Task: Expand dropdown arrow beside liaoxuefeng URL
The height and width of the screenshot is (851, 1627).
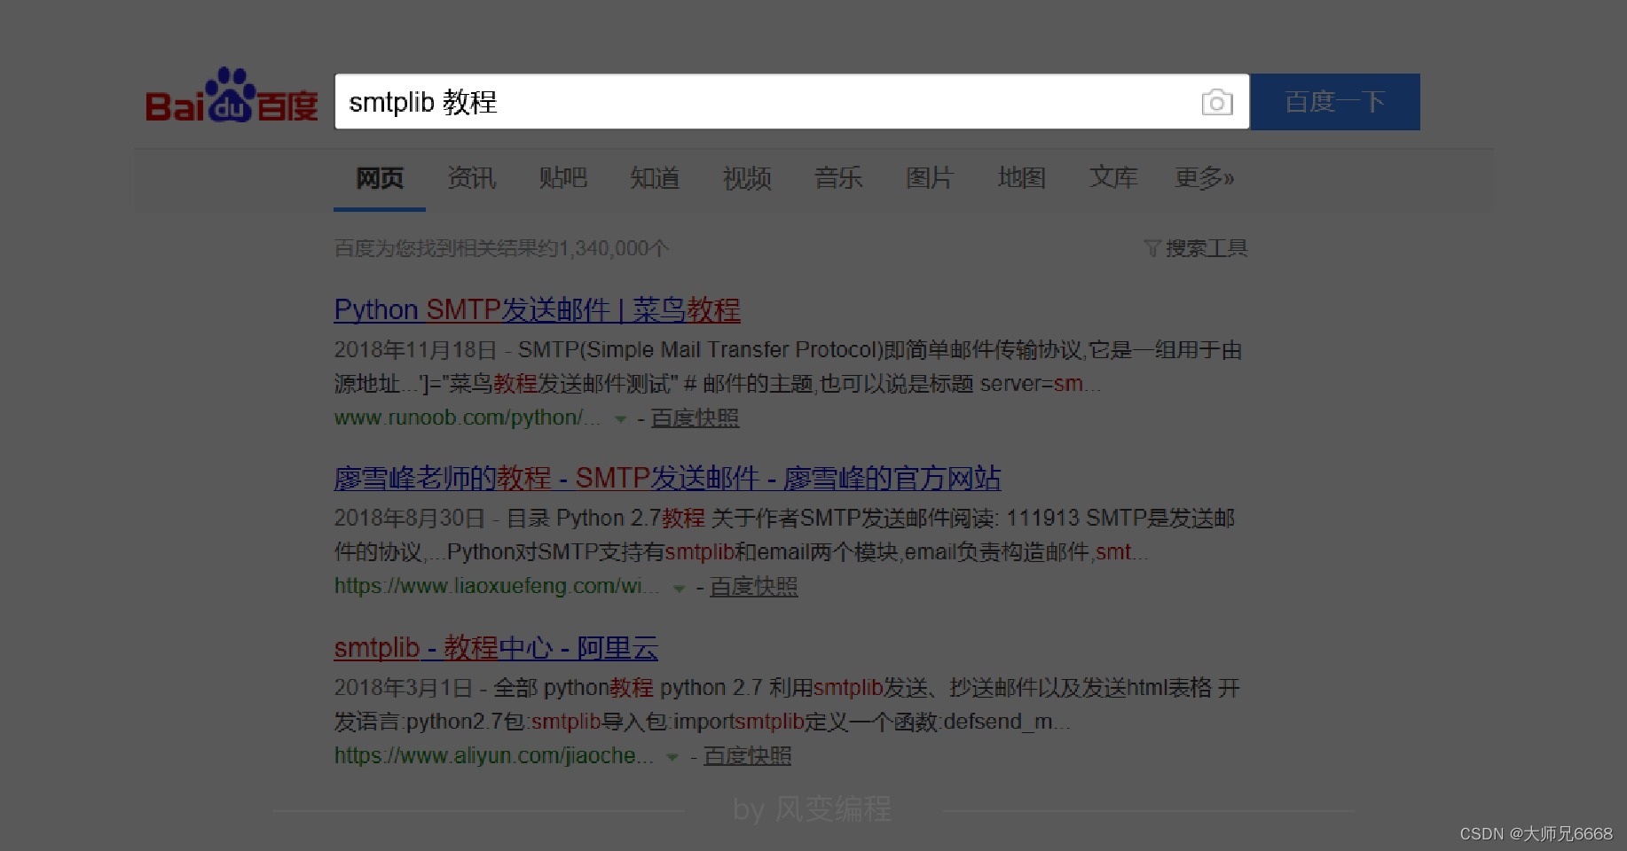Action: coord(680,588)
